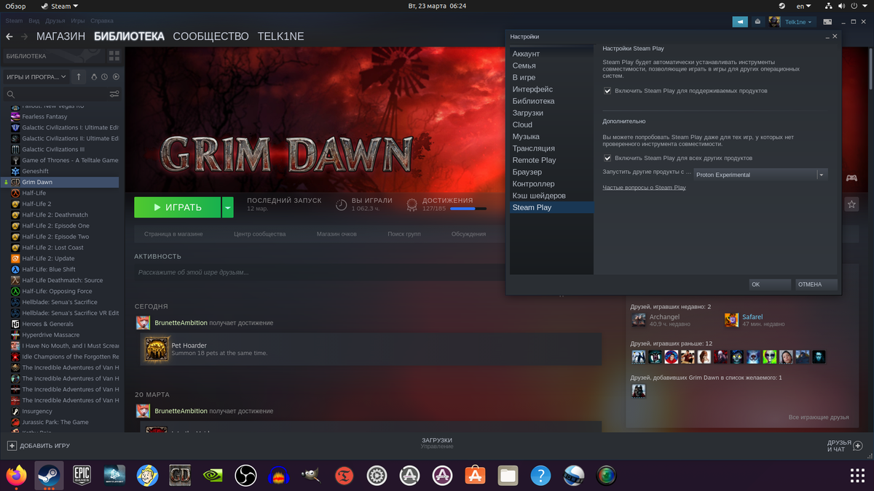Filter library by ready-to-play icon
This screenshot has width=874, height=491.
click(116, 76)
